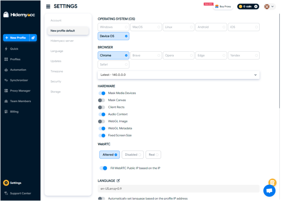Viewport: 283px width, 201px height.
Task: Click the plus icon on coin balance
Action: tap(256, 7)
